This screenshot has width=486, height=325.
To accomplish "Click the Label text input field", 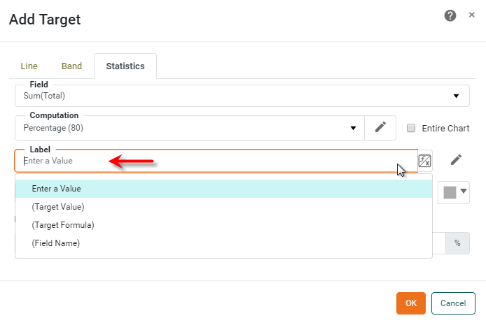I will click(x=210, y=161).
